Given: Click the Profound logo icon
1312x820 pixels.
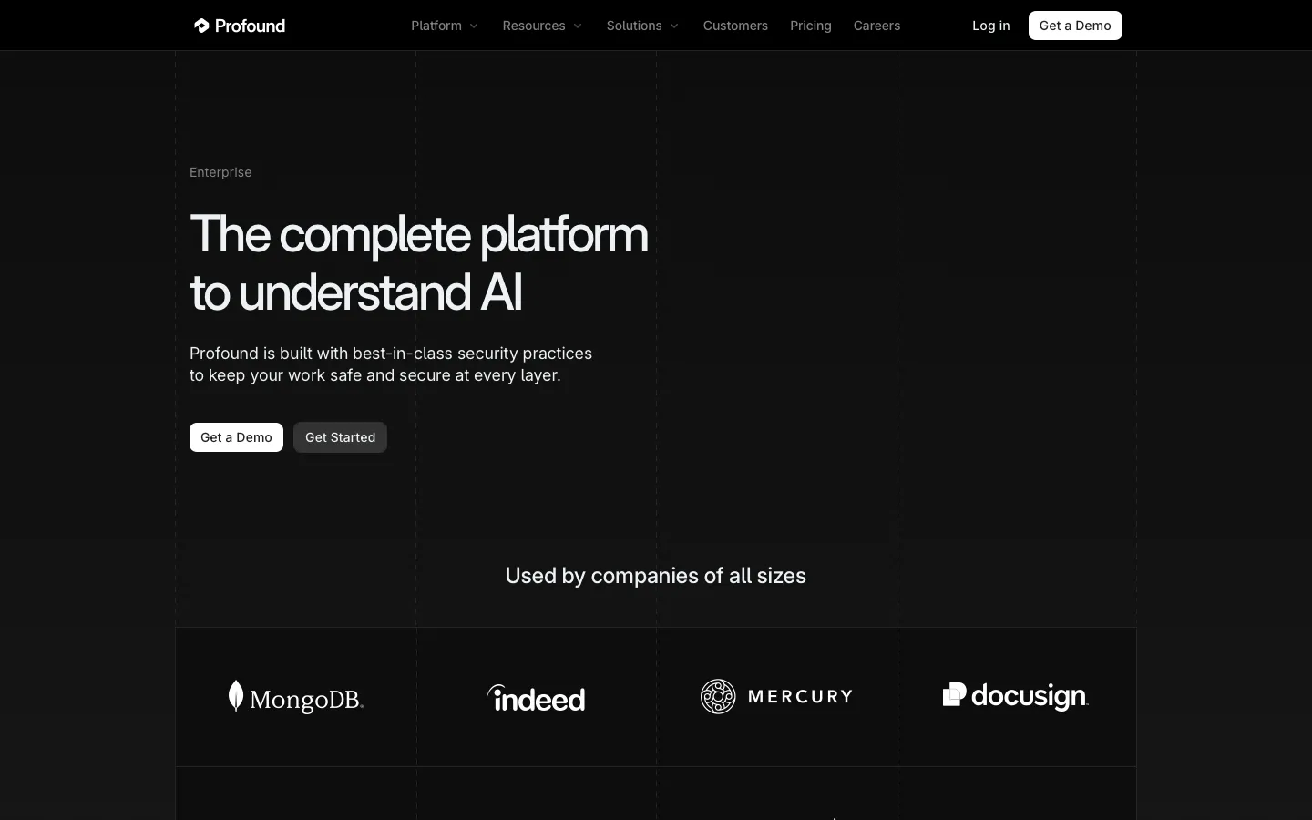Looking at the screenshot, I should 201,26.
